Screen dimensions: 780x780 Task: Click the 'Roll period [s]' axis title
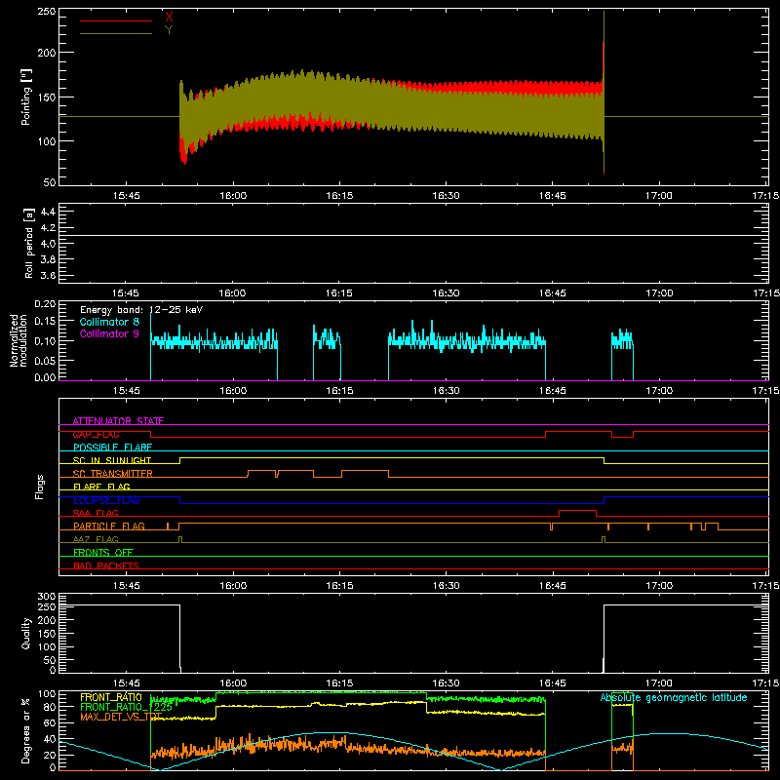29,243
